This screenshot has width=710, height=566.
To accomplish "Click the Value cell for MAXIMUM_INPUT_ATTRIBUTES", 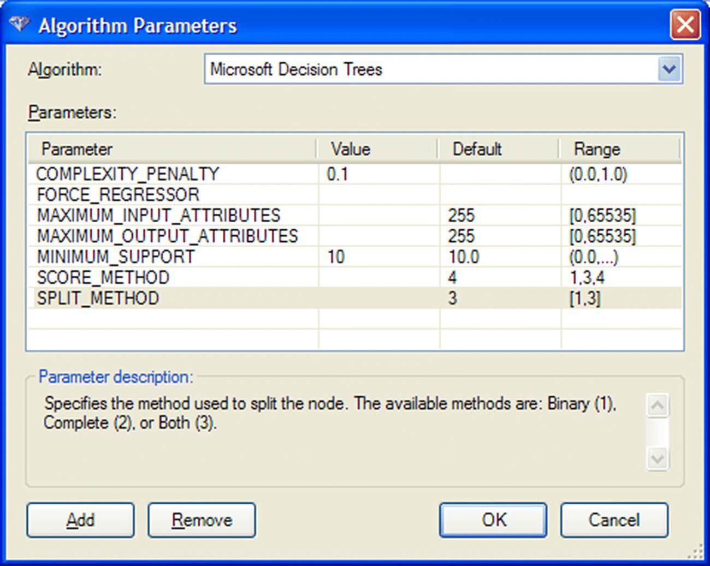I will (379, 216).
